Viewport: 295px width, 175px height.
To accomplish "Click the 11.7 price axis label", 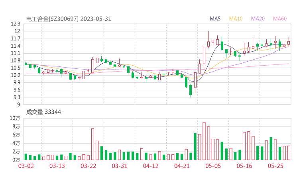I will click(x=16, y=39).
